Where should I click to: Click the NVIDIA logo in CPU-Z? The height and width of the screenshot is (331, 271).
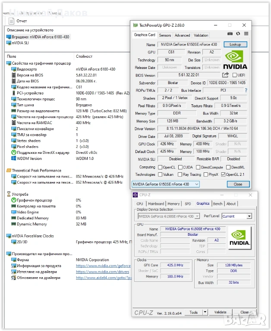(239, 237)
